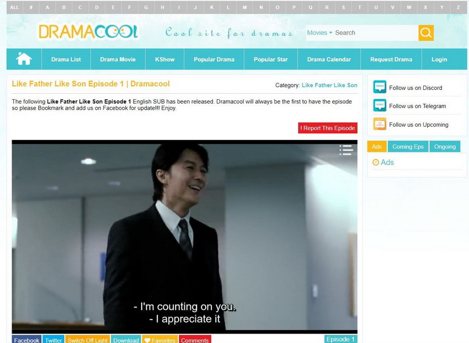Click the Discord follow icon
Viewport: 469px width, 343px height.
coord(380,87)
